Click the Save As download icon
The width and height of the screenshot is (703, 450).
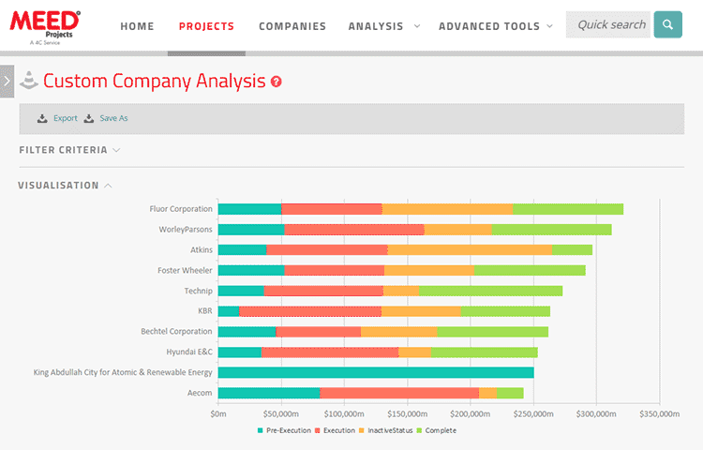pyautogui.click(x=89, y=119)
